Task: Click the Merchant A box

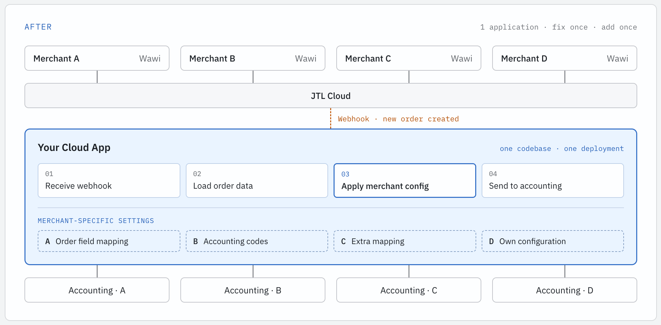Action: click(97, 58)
